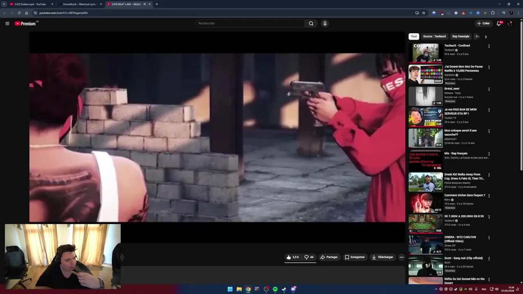Open options for Drunk Kid Walks Away video
The width and height of the screenshot is (523, 294).
[489, 175]
